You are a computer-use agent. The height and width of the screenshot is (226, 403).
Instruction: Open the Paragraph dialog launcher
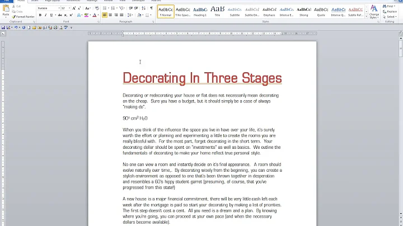153,22
